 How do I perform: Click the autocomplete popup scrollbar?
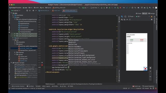(112, 44)
